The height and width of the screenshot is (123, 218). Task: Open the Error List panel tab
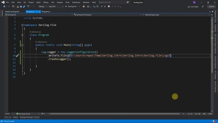coord(8,117)
